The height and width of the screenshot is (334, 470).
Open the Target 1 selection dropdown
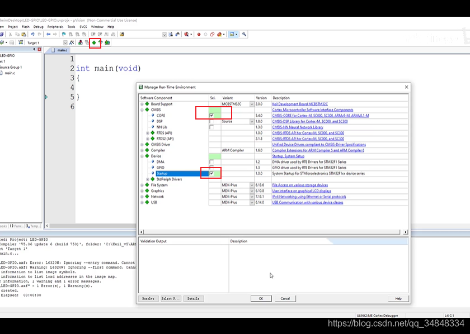click(x=65, y=43)
